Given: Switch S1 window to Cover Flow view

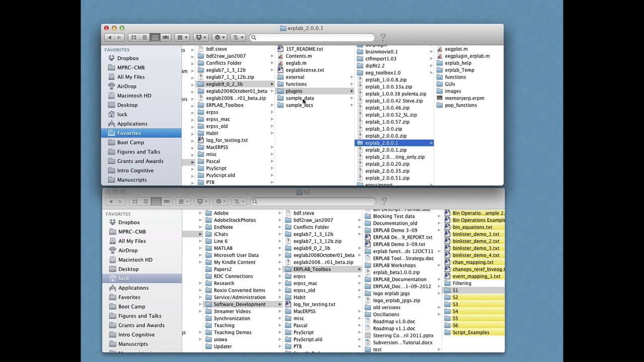Looking at the screenshot, I should tap(167, 201).
